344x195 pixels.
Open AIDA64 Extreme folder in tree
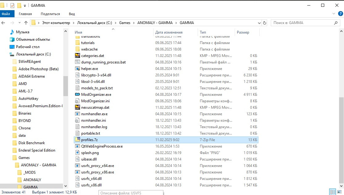coord(31,76)
